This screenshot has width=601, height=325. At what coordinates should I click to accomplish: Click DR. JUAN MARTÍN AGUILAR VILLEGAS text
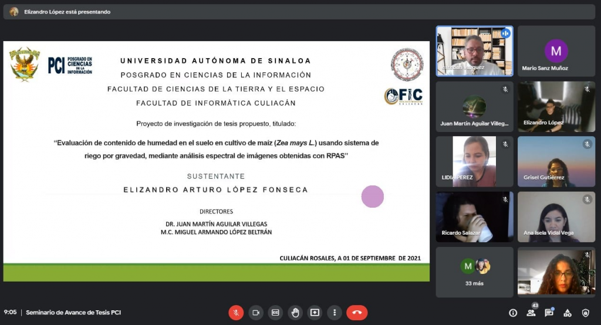216,224
